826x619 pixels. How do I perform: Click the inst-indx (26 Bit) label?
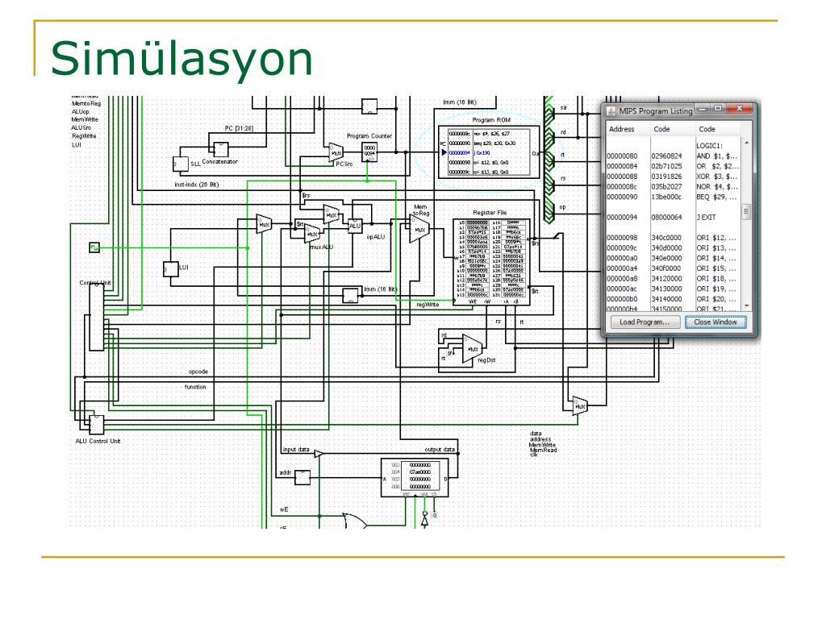click(197, 185)
